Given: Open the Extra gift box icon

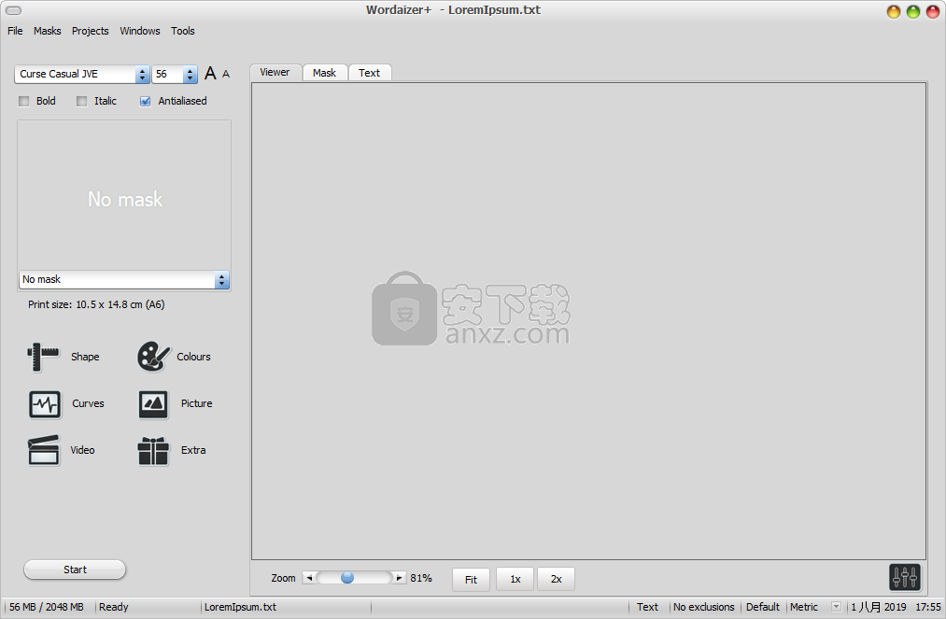Looking at the screenshot, I should pos(153,451).
